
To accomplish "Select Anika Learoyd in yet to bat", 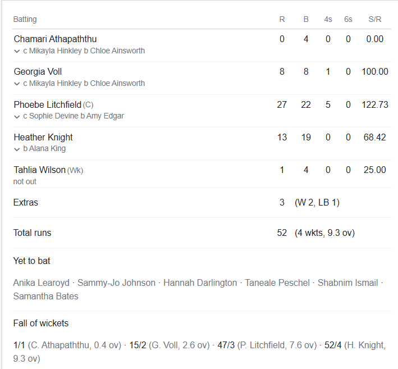I will [x=43, y=283].
